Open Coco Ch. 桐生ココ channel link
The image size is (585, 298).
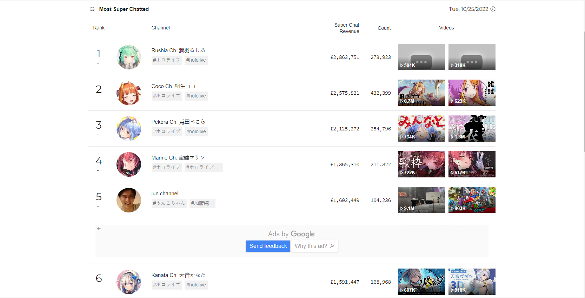coord(173,86)
